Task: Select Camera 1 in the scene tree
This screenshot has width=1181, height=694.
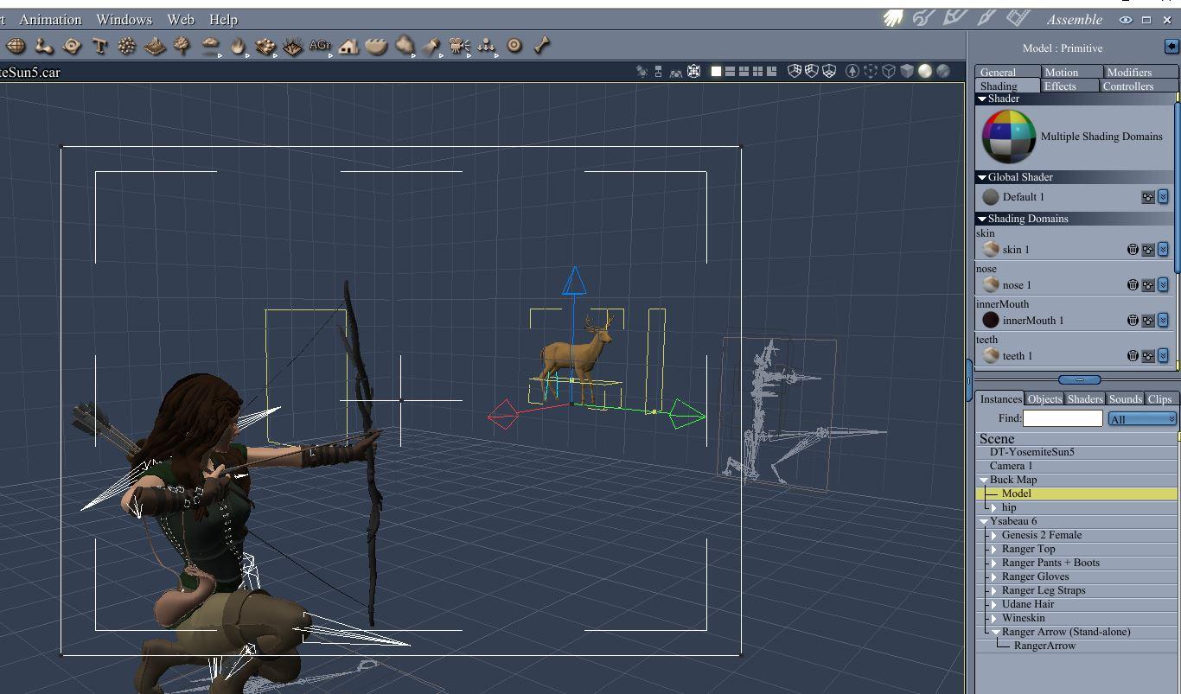Action: coord(1076,466)
